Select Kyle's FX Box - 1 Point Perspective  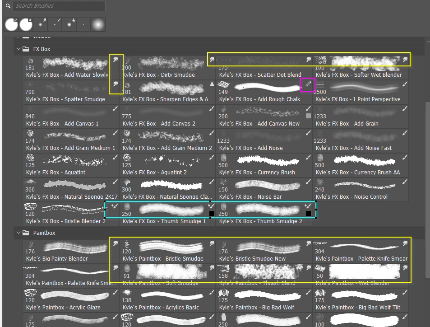[x=361, y=92]
